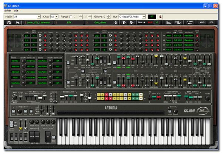Click the green memory button 10, bottom row

[133, 98]
